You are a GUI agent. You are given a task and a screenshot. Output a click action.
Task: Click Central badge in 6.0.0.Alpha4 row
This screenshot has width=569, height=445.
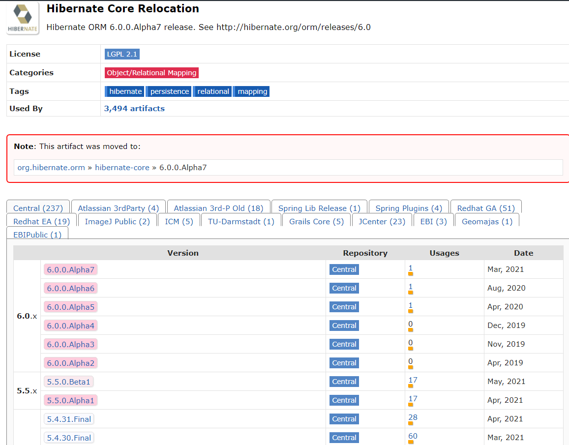coord(344,326)
